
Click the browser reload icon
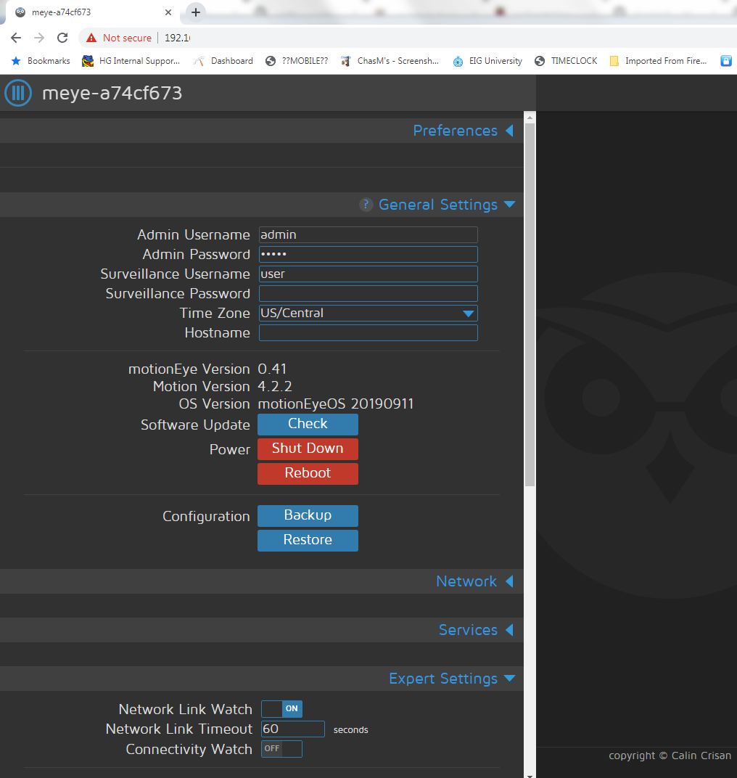click(x=62, y=38)
